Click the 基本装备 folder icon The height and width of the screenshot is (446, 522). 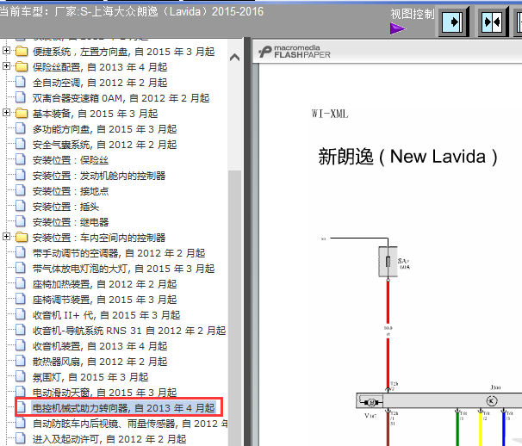coord(22,113)
